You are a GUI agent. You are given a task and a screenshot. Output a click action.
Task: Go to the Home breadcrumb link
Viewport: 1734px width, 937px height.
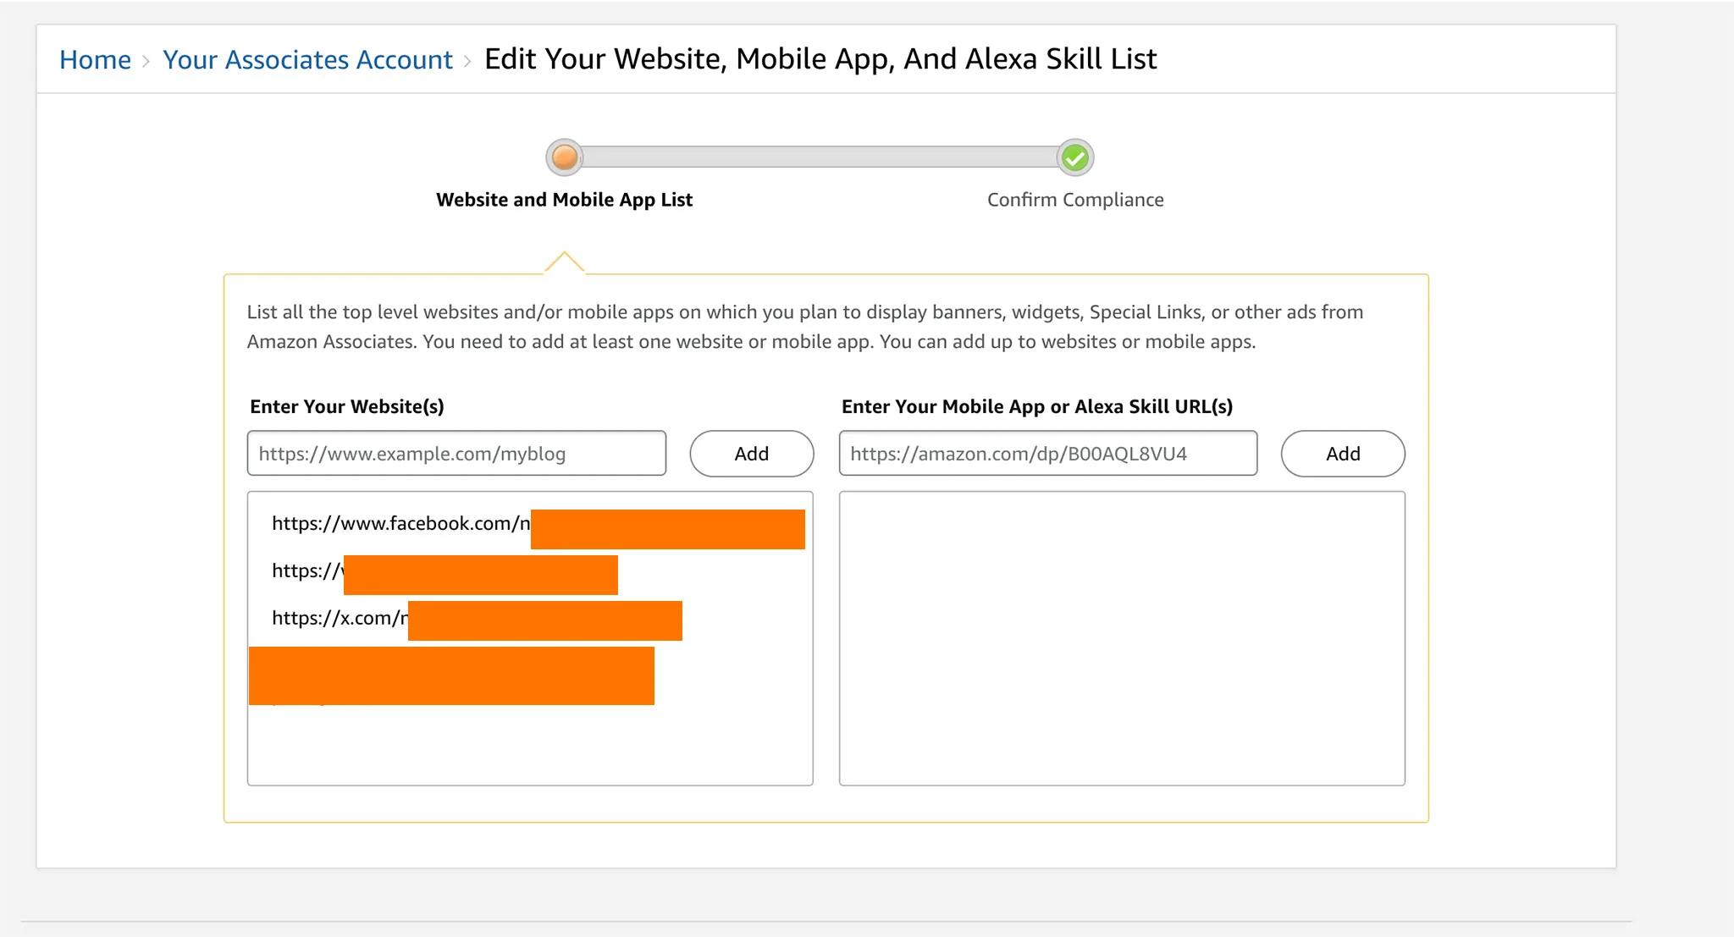(x=95, y=60)
